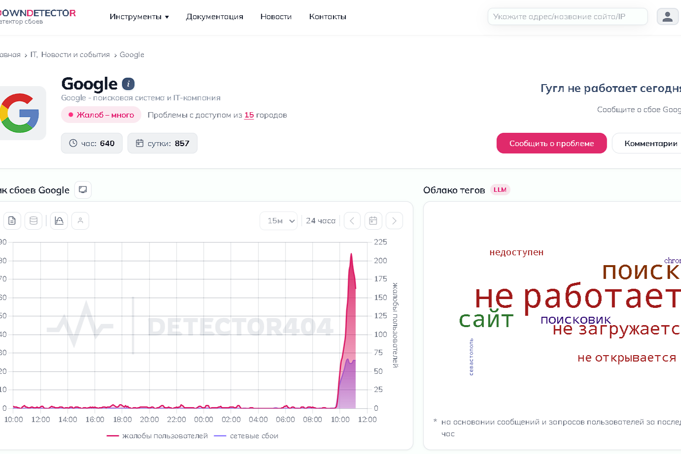Click the fullscreen chart monitor icon

pyautogui.click(x=83, y=190)
